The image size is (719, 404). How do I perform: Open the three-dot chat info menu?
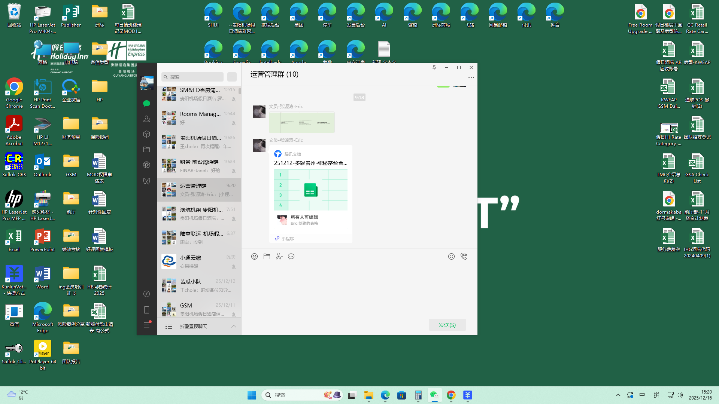pos(471,77)
